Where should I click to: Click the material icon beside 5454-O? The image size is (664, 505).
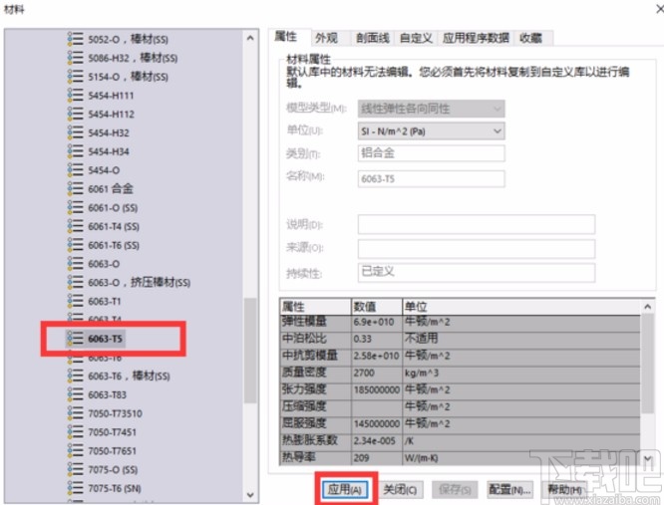(x=76, y=170)
